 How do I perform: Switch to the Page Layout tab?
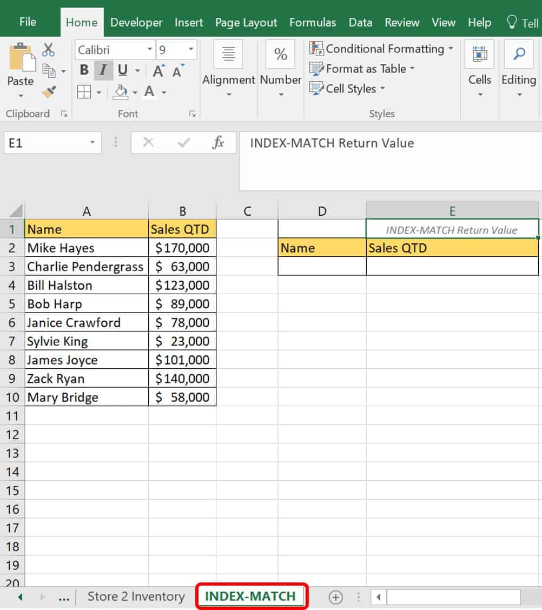246,23
